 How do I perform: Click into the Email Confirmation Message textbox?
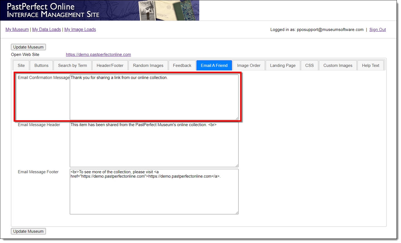[154, 97]
